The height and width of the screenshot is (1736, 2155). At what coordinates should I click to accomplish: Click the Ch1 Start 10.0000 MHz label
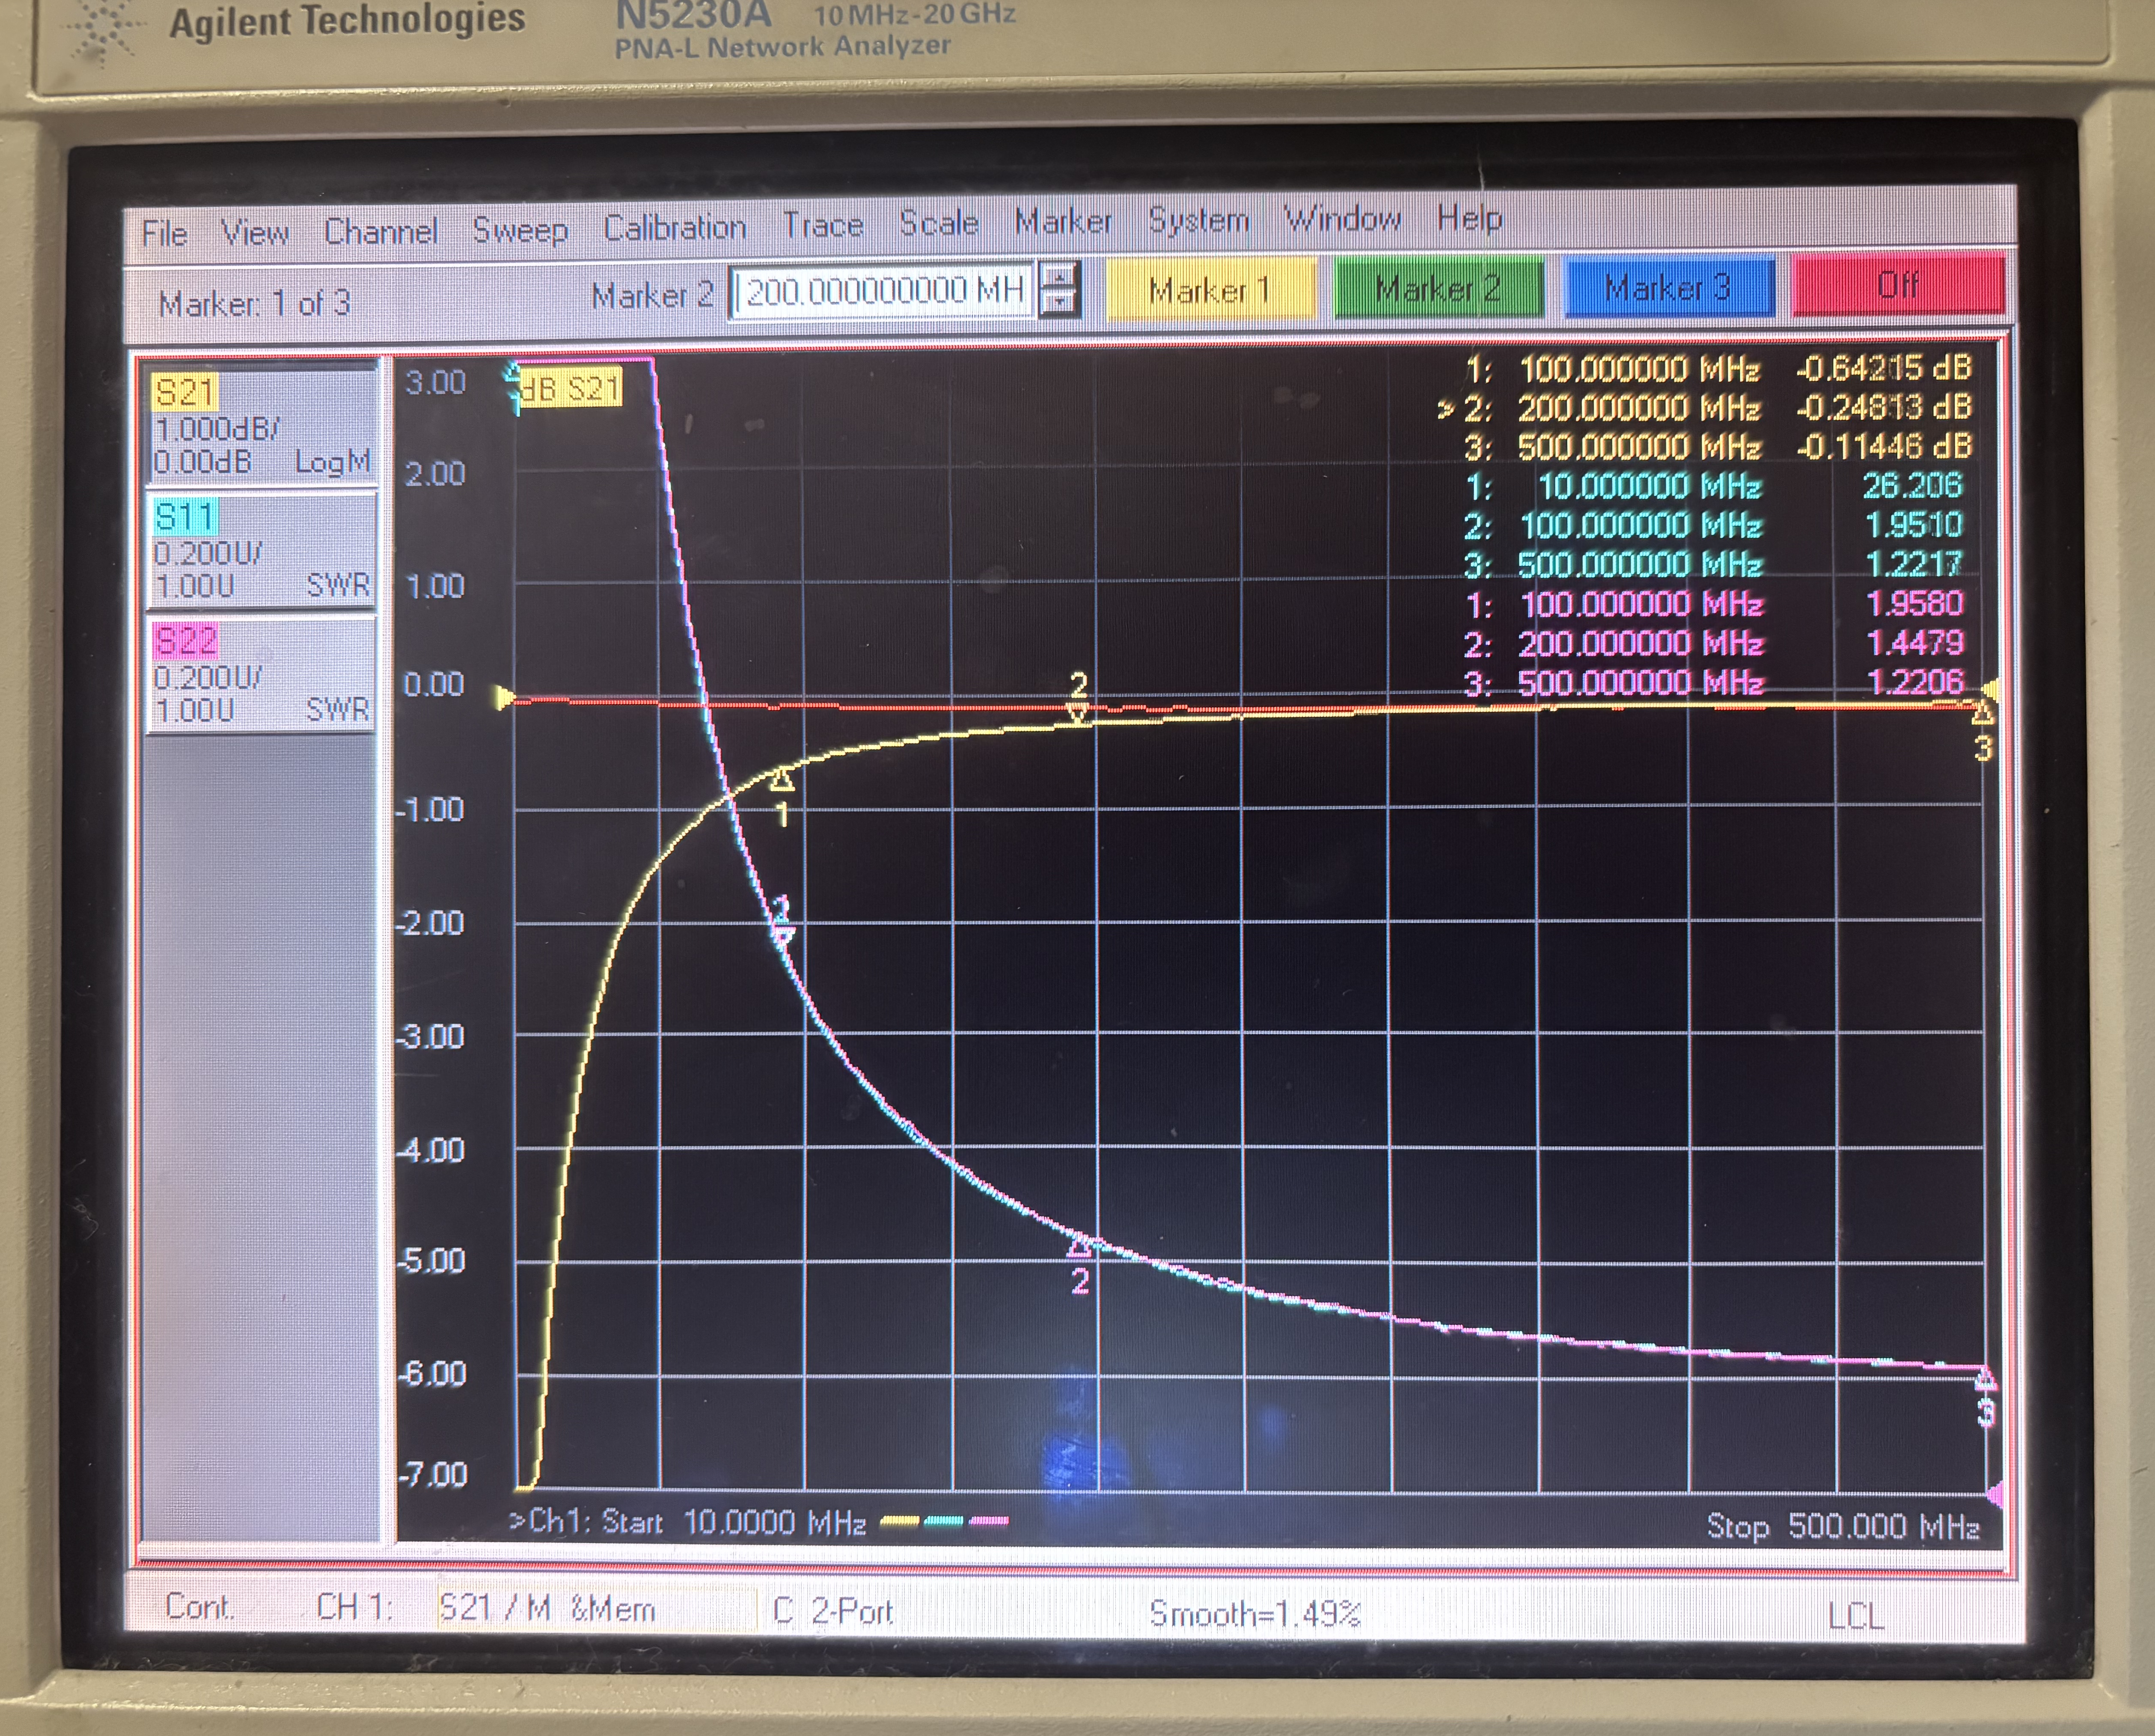[688, 1522]
